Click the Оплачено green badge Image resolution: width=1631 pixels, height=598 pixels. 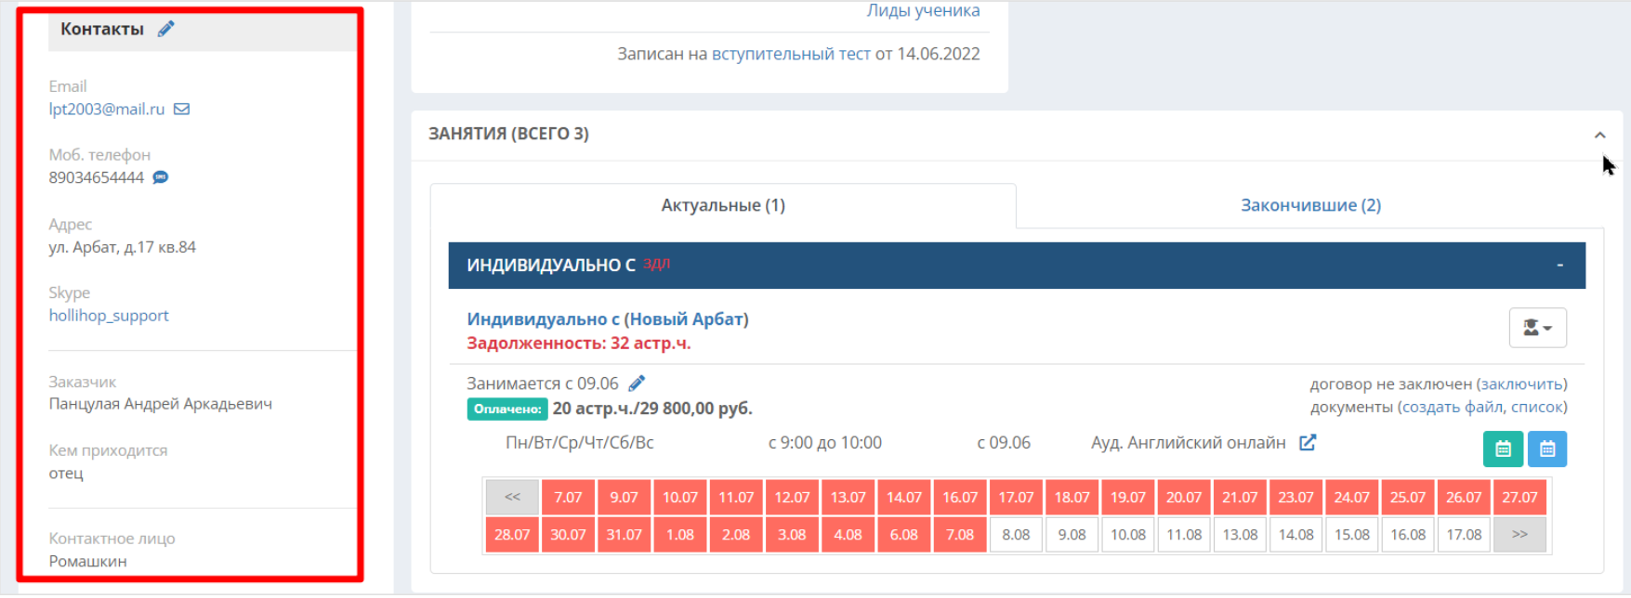pos(507,409)
